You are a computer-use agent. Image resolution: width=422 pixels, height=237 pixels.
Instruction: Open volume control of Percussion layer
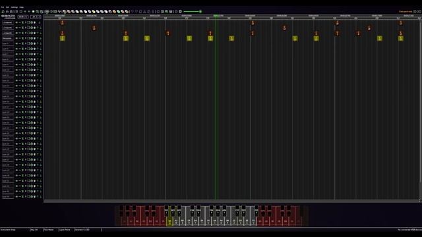click(16, 38)
